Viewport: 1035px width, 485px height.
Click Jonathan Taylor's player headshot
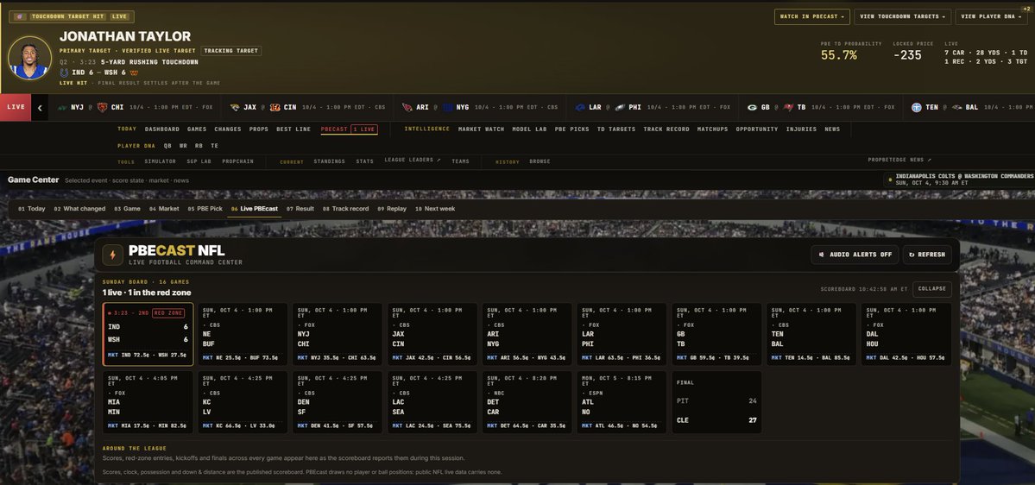[x=29, y=58]
